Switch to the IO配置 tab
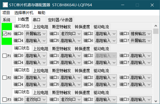 coord(23,19)
